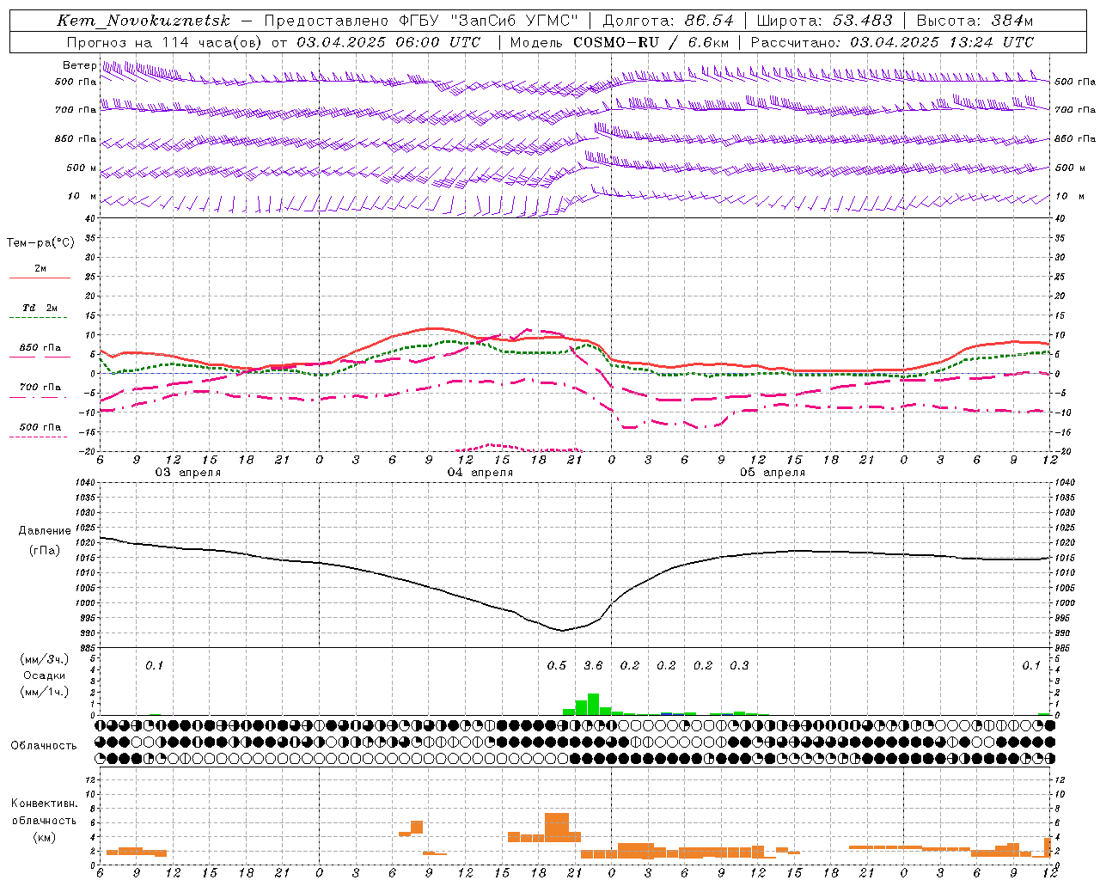Click the left 10 м wind level label
The width and height of the screenshot is (1100, 880).
(x=82, y=196)
